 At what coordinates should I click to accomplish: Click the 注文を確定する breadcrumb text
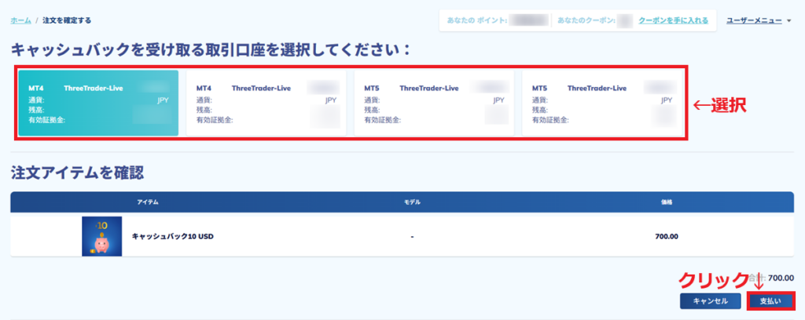pos(68,20)
